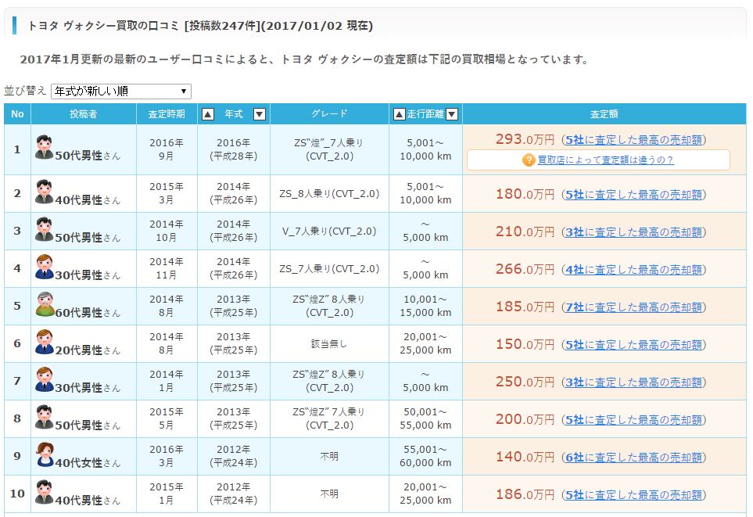Click the 該当無し grade cell
This screenshot has width=753, height=517.
329,343
